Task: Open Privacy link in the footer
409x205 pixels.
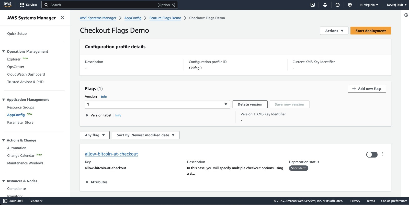Action: coord(355,201)
